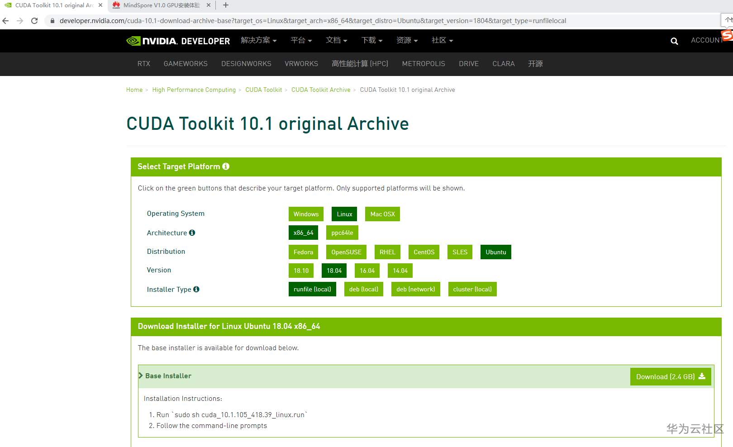Switch to the MindSpore V1.0 GPU tab
The image size is (733, 447).
click(161, 5)
